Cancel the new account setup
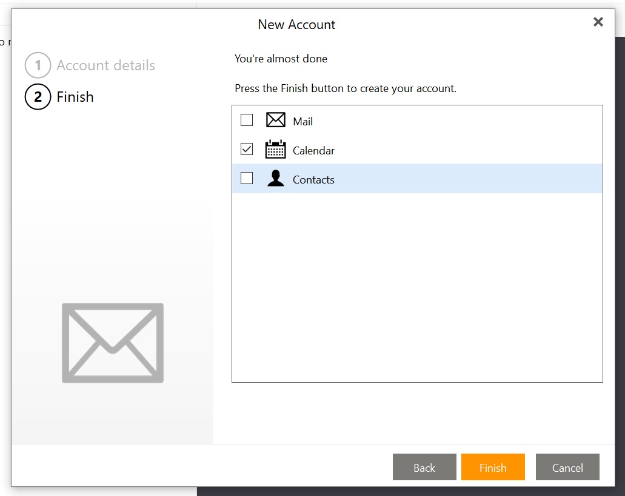This screenshot has width=625, height=496. coord(567,467)
